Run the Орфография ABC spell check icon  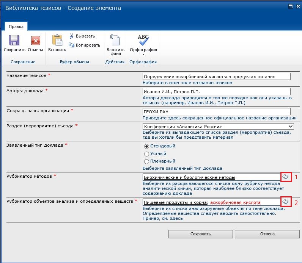(143, 40)
